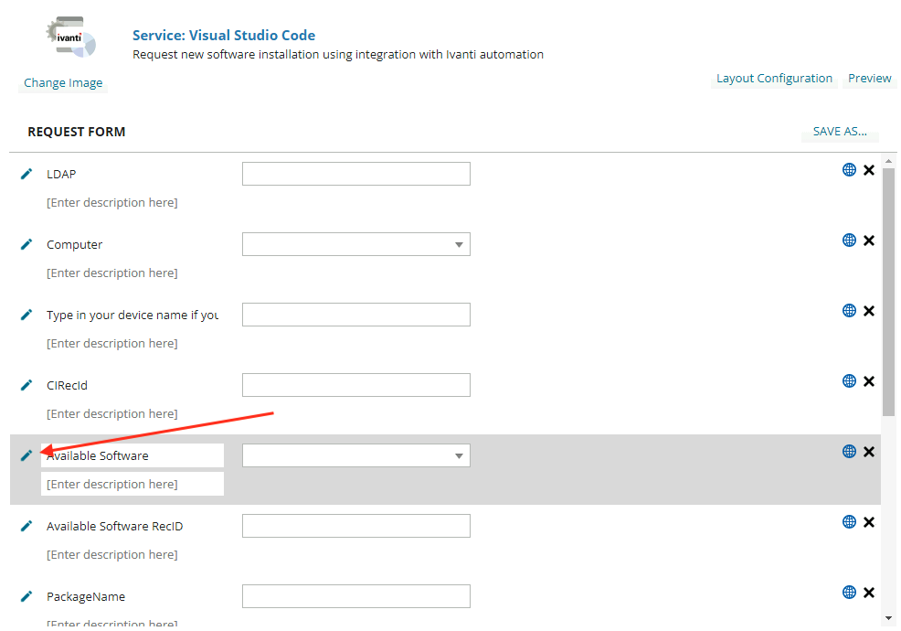
Task: Open the globe translation icon for Computer
Action: [x=849, y=240]
